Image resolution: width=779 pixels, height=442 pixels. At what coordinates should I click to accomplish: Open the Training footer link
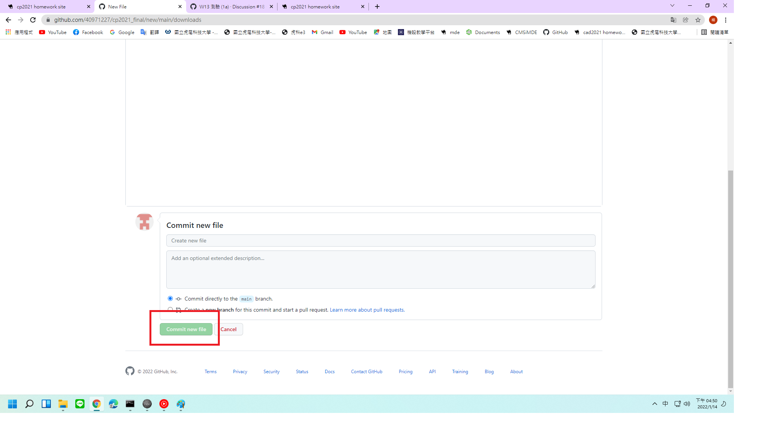(460, 372)
